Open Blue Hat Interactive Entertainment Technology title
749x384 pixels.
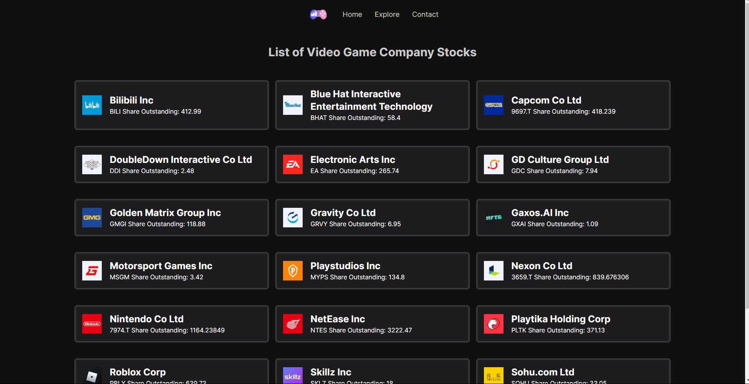[372, 100]
